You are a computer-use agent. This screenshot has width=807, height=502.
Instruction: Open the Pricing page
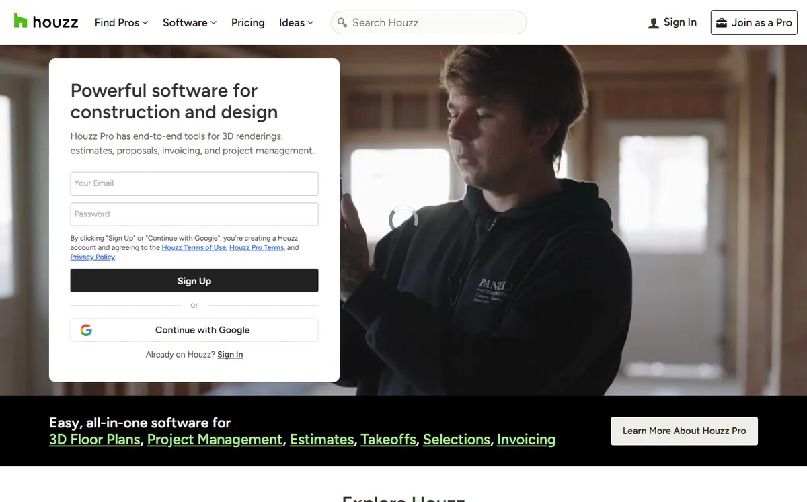tap(248, 22)
